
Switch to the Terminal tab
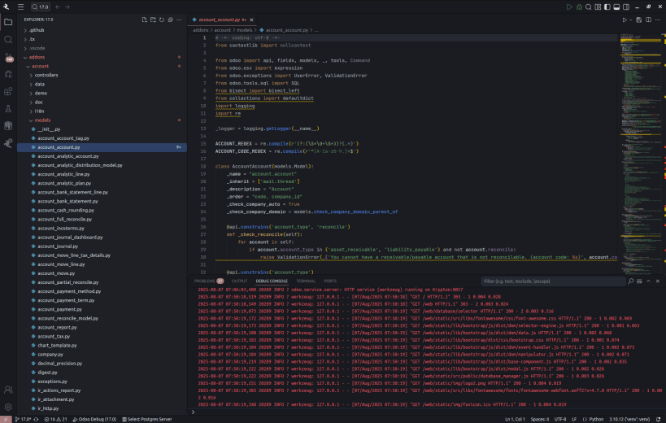coord(306,281)
